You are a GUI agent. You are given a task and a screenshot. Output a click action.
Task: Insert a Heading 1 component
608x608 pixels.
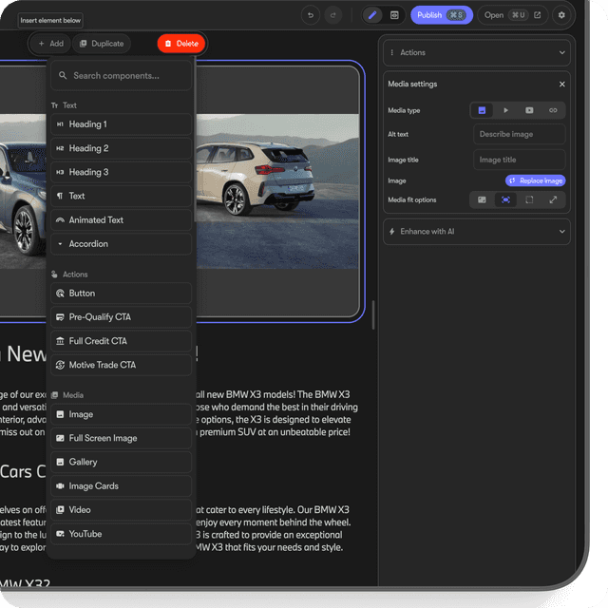[121, 124]
